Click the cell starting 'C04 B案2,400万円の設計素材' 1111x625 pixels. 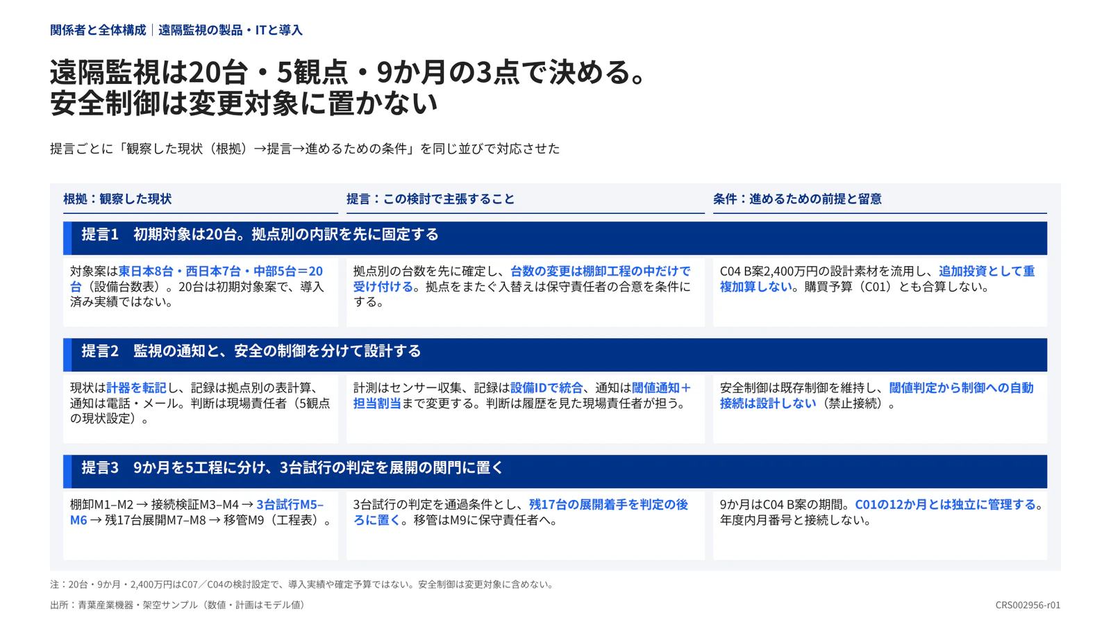click(x=880, y=292)
